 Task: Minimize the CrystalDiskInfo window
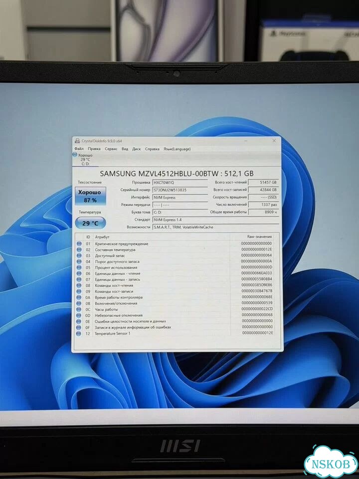(x=246, y=141)
